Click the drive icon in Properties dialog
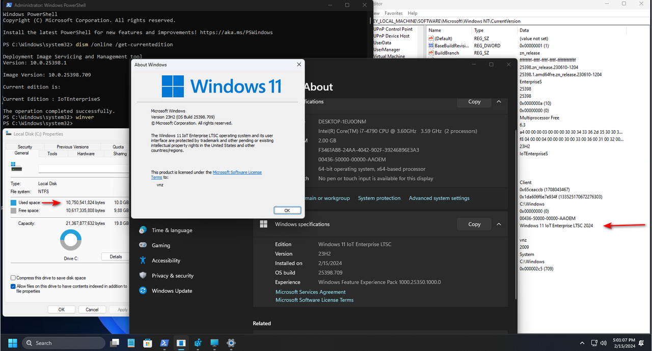The width and height of the screenshot is (652, 351). [17, 166]
